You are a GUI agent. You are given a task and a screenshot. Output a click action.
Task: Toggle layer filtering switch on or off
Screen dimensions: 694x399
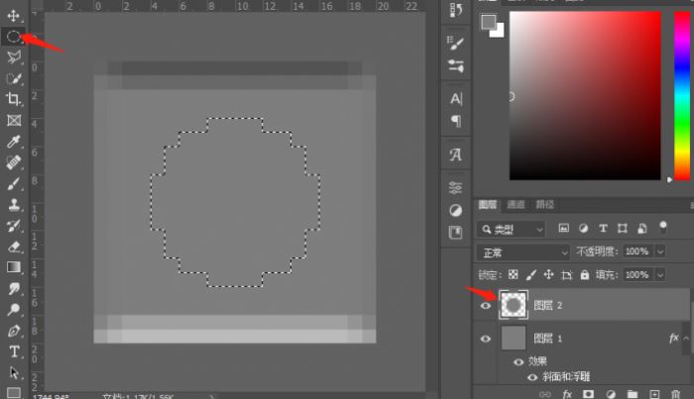pyautogui.click(x=662, y=228)
